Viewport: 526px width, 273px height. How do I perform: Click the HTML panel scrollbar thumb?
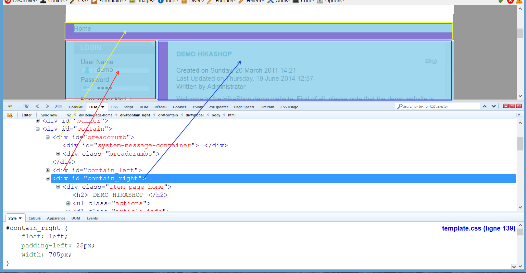click(520, 144)
